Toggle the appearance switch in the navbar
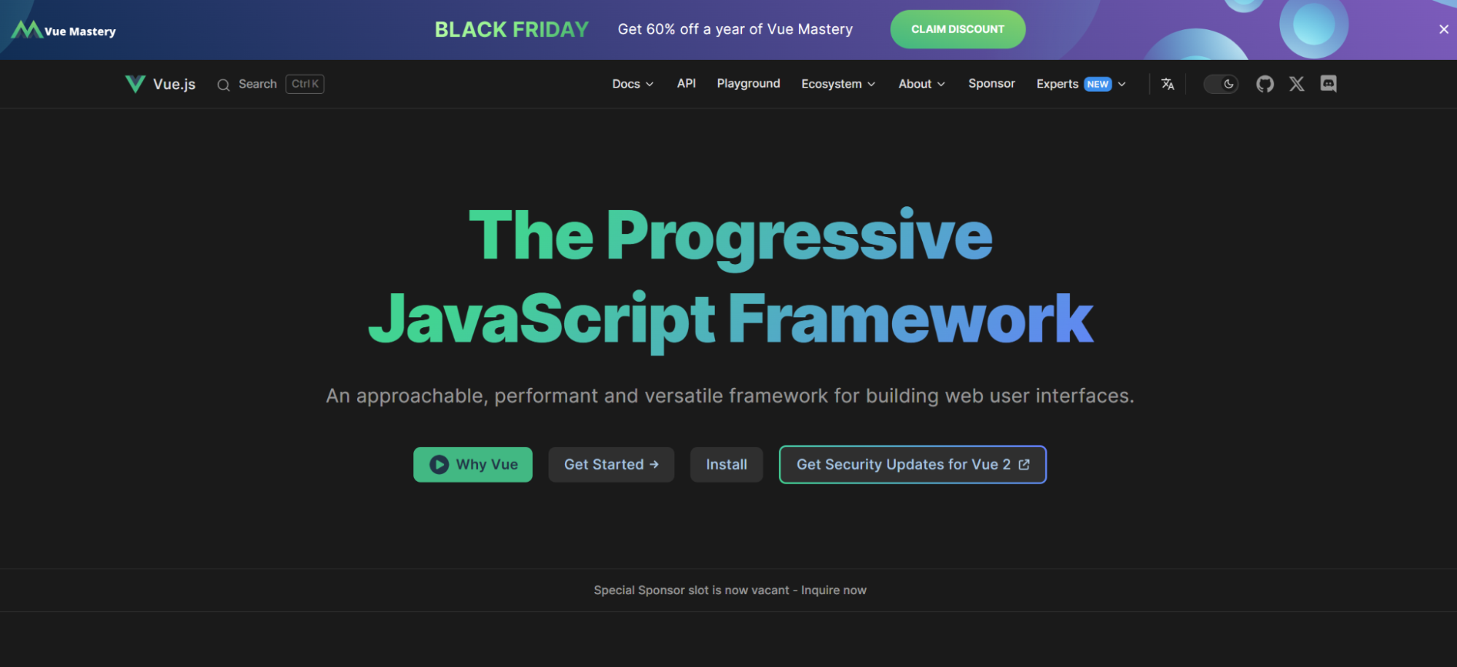The height and width of the screenshot is (667, 1457). pos(1221,84)
